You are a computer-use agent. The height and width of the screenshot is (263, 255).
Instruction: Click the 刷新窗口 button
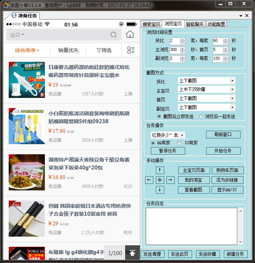223,134
